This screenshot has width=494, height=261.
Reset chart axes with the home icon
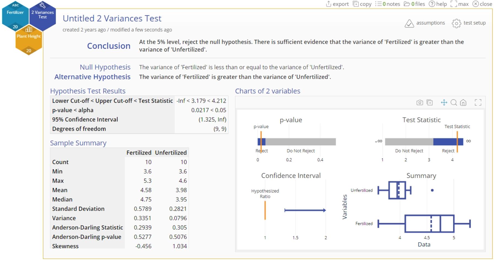point(463,103)
